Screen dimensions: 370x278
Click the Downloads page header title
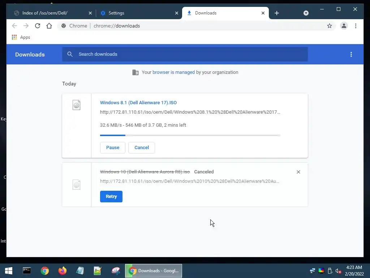(x=30, y=54)
